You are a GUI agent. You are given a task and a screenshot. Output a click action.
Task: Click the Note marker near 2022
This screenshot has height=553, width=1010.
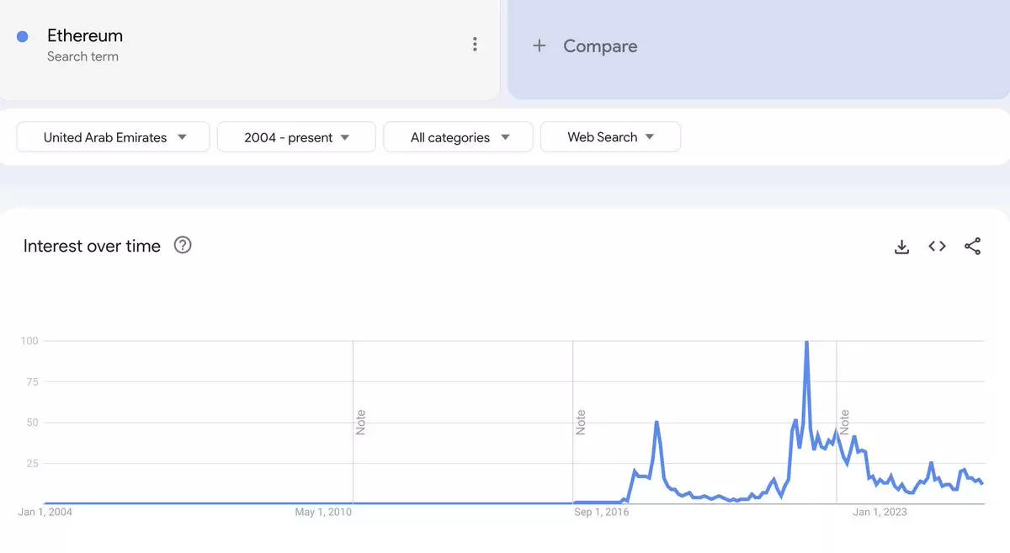tap(844, 422)
